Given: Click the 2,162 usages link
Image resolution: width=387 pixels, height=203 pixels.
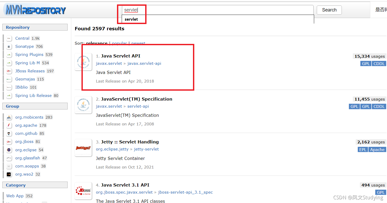Looking at the screenshot, I should [x=371, y=142].
